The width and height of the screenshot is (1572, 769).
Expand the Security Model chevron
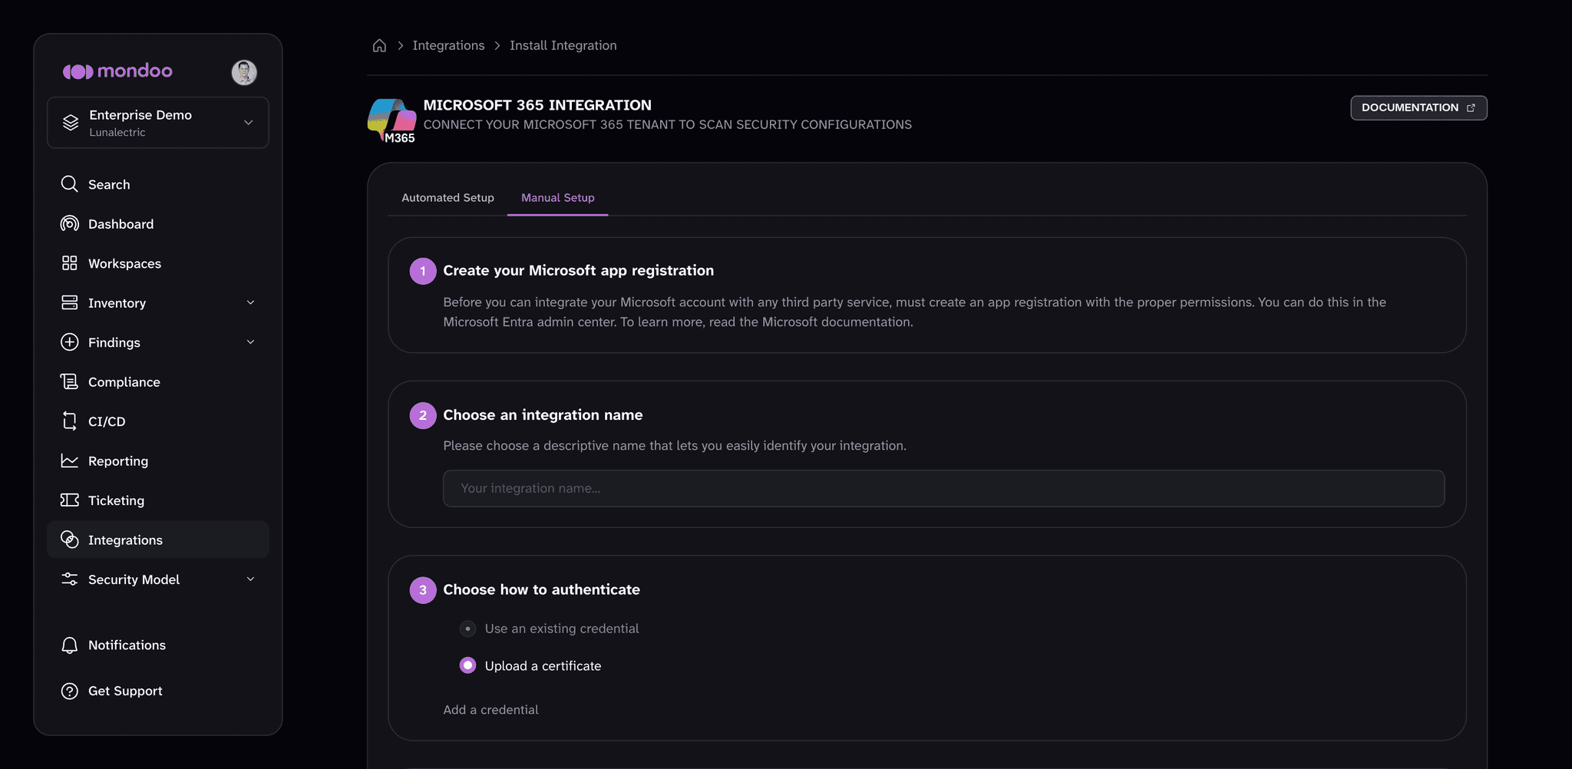250,579
